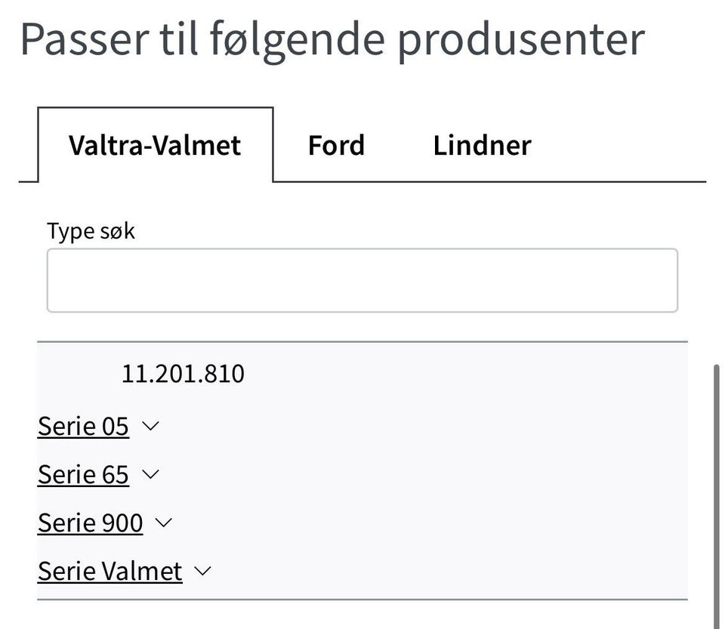The height and width of the screenshot is (629, 725).
Task: Click blank space right of 11.201.810
Action: tap(453, 374)
